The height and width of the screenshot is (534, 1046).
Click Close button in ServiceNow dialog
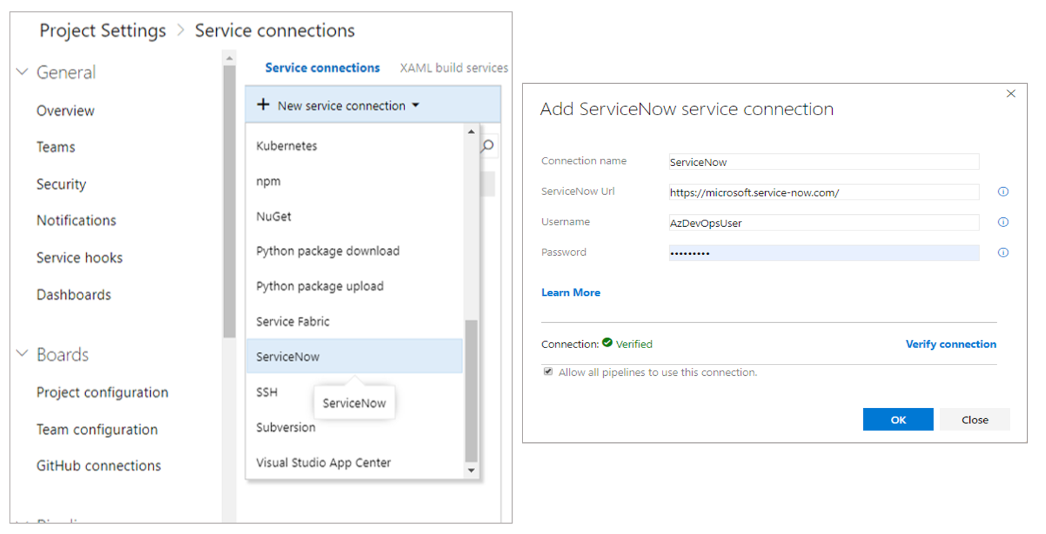(x=975, y=419)
